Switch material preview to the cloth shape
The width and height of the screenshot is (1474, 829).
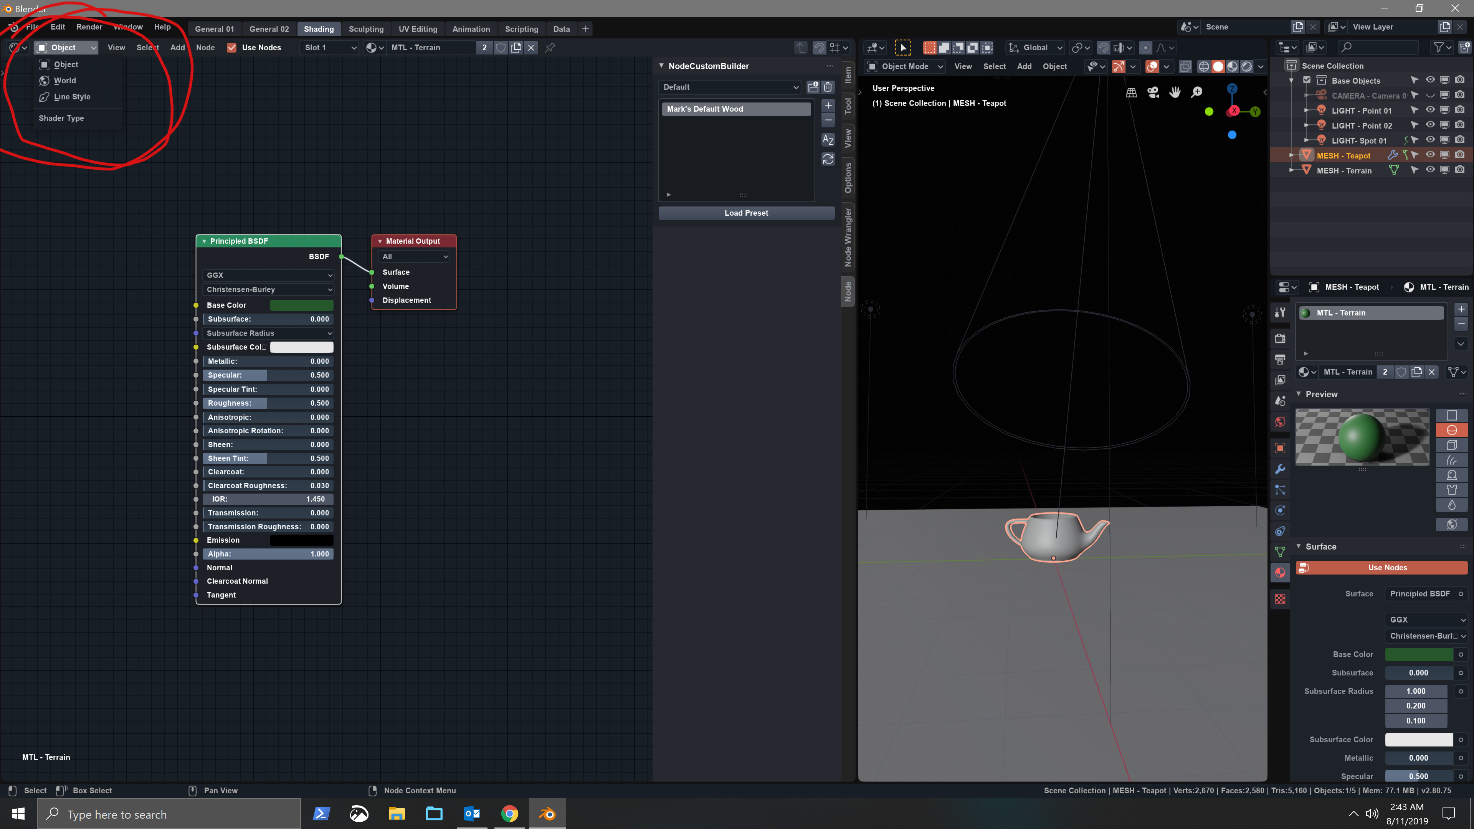coord(1452,490)
